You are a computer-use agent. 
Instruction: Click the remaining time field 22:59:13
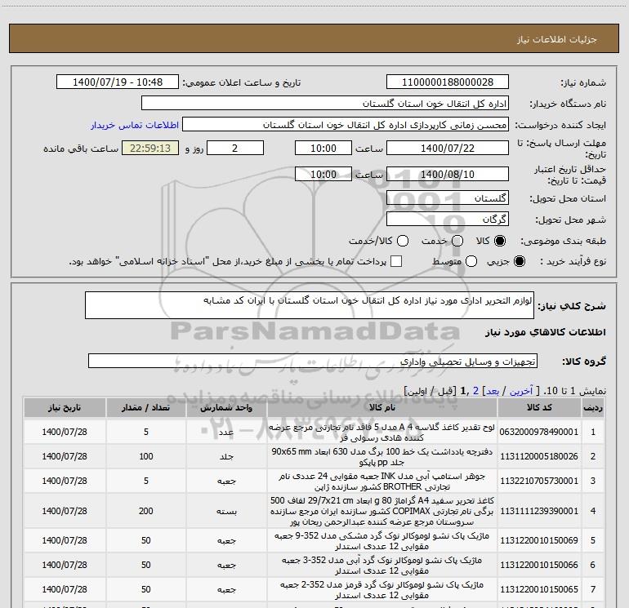tap(150, 148)
